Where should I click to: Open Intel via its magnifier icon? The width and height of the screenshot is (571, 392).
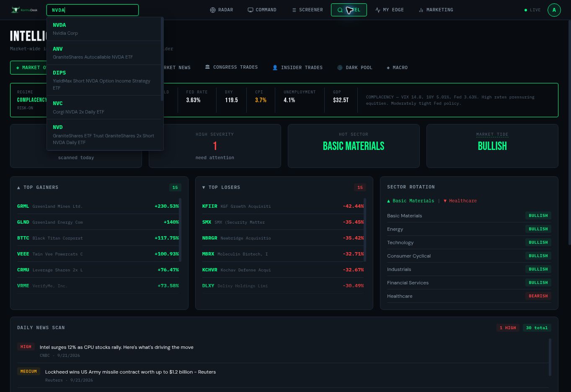[x=340, y=10]
